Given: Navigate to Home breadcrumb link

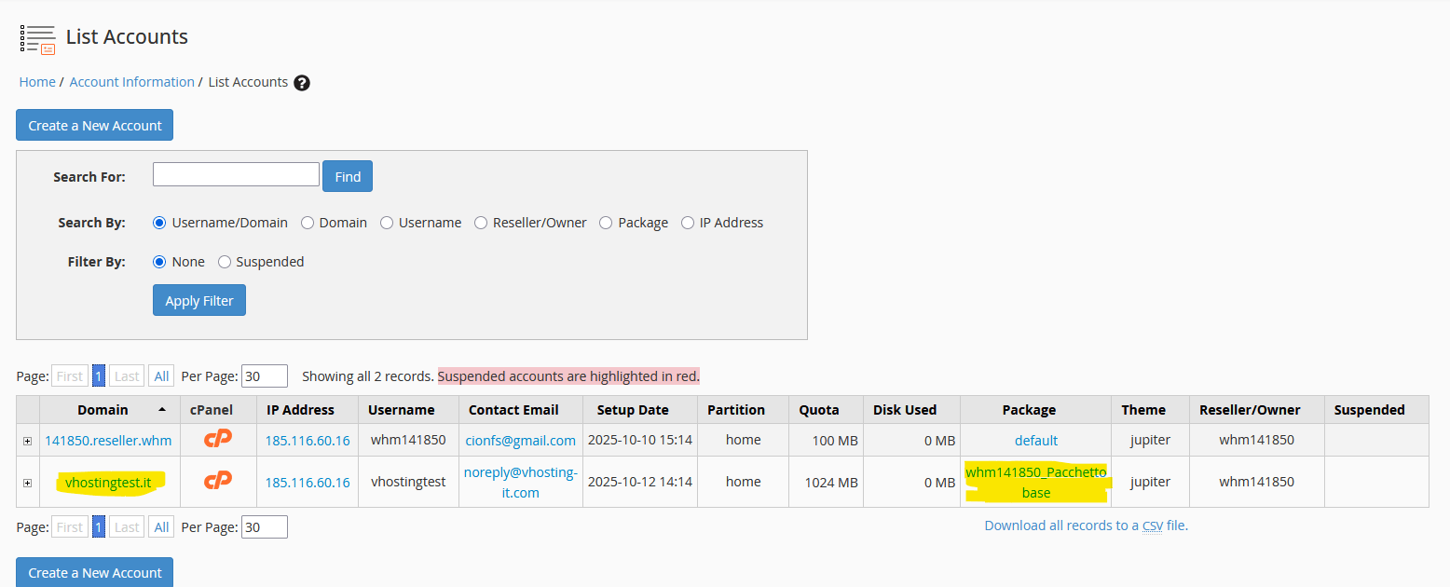Looking at the screenshot, I should (x=37, y=82).
